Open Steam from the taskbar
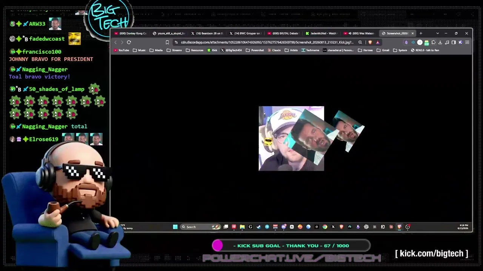Viewport: 483px width, 271px height. (x=258, y=227)
